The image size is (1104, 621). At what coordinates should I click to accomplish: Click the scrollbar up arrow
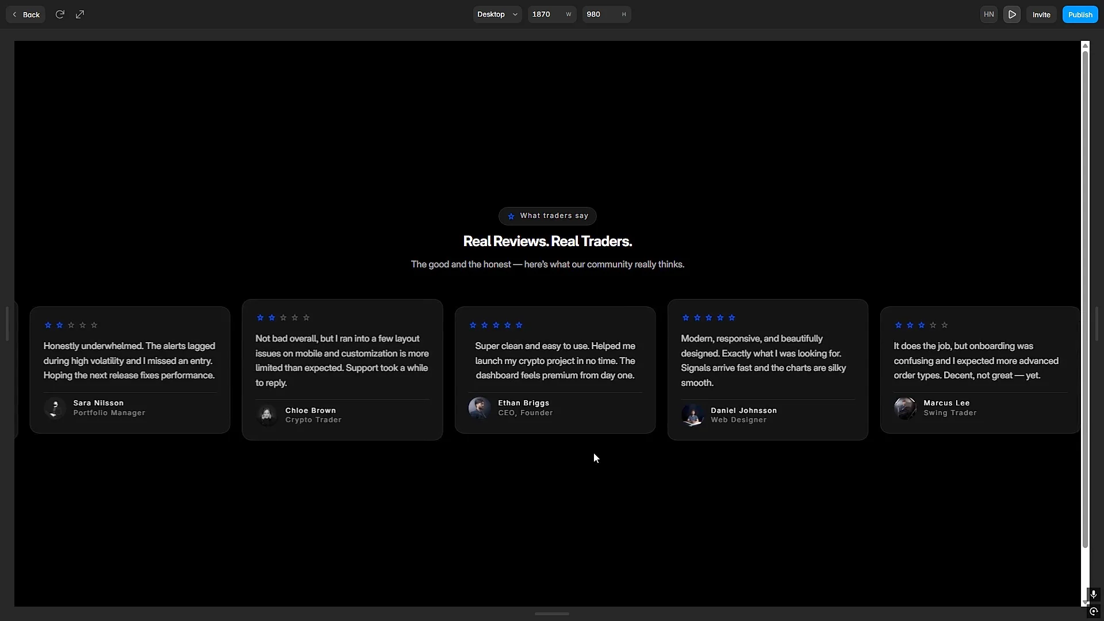1086,45
